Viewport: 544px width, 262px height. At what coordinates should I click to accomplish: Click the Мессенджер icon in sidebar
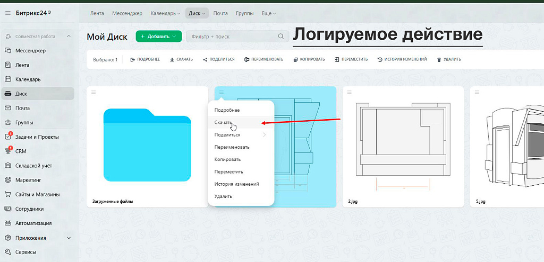point(8,51)
